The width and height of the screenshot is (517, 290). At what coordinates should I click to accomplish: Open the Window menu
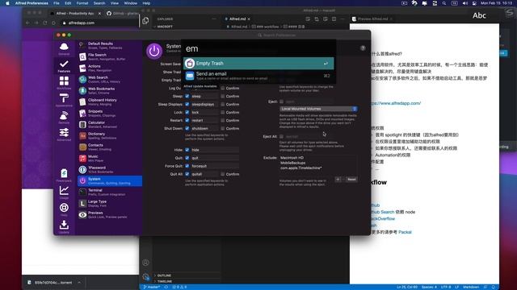tap(131, 3)
